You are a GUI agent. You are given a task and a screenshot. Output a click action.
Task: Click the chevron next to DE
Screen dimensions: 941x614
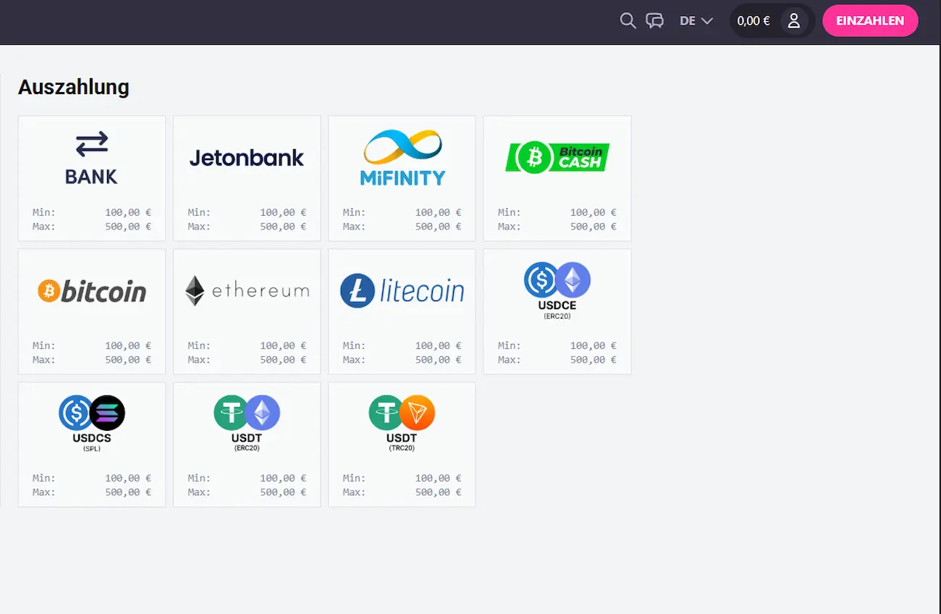(707, 21)
